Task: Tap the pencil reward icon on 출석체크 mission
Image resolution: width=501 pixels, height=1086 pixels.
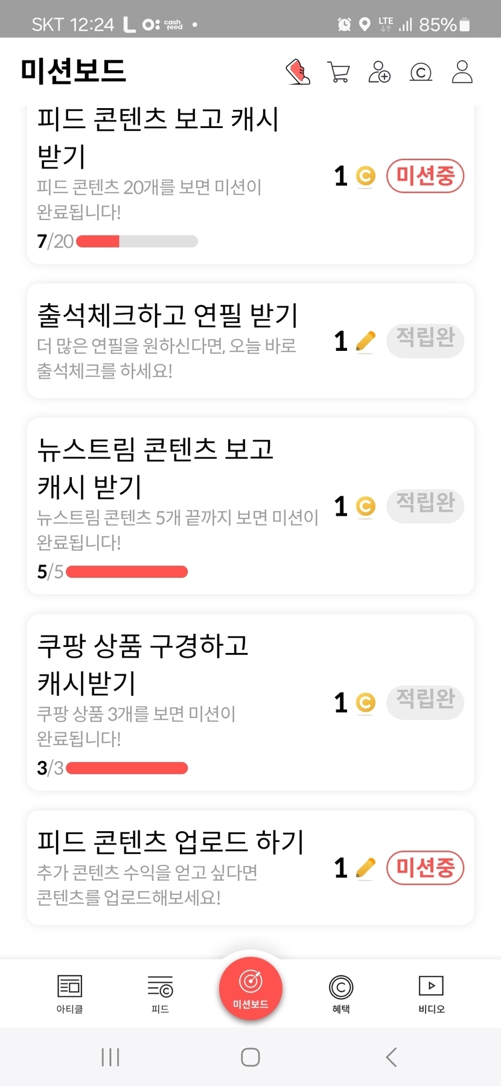Action: pyautogui.click(x=365, y=341)
